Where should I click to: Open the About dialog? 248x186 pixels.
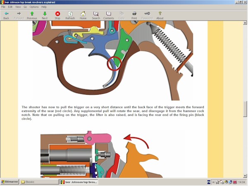click(x=160, y=16)
